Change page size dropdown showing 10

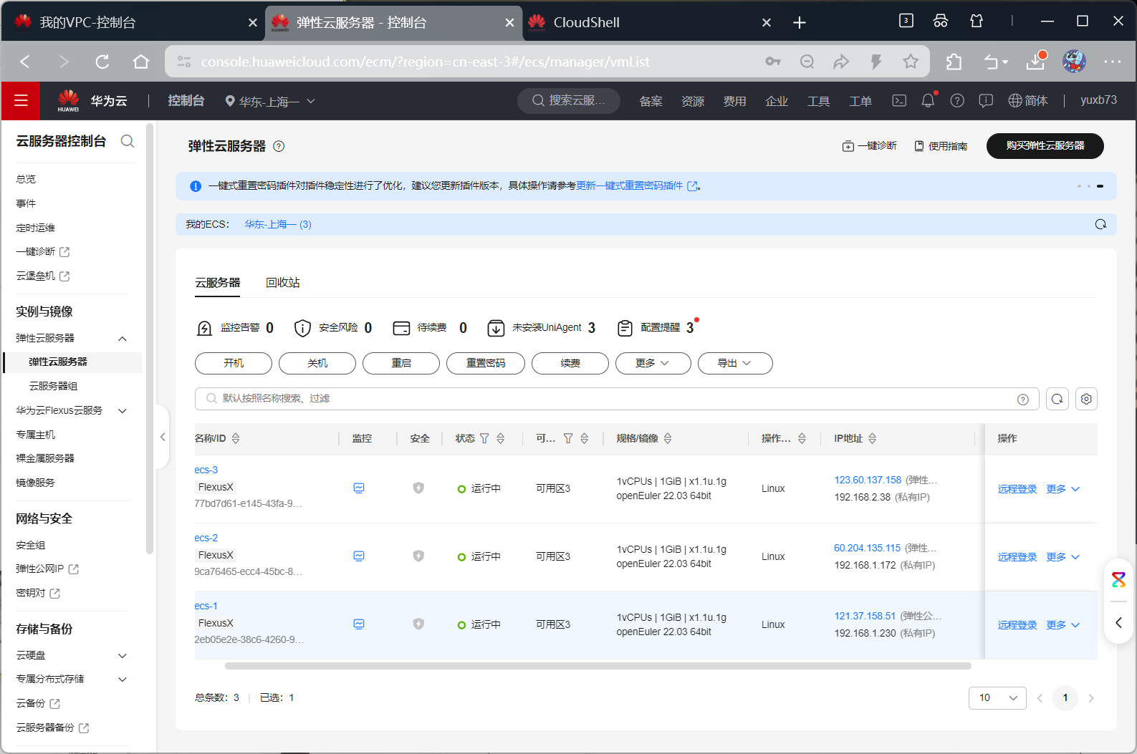(997, 697)
